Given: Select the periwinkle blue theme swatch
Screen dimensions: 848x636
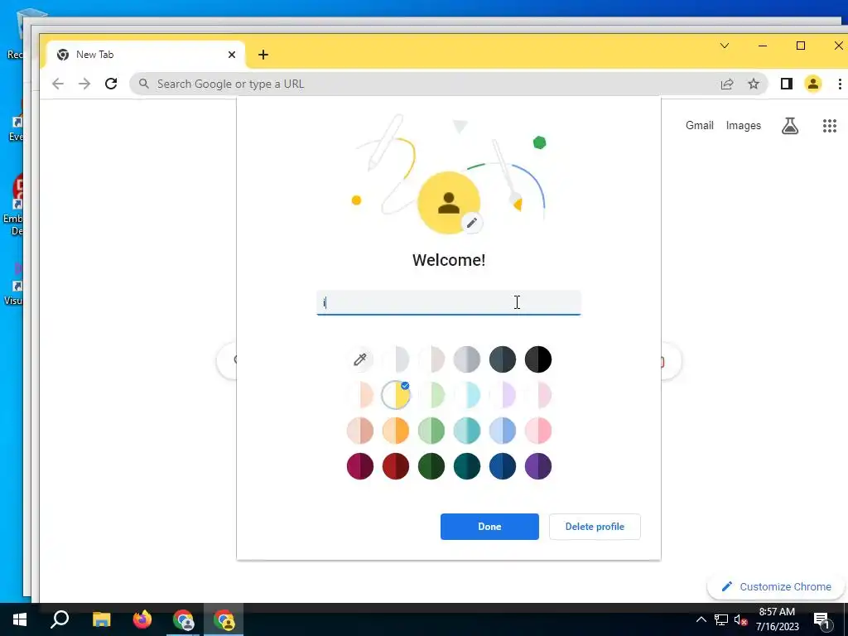Looking at the screenshot, I should click(x=503, y=431).
